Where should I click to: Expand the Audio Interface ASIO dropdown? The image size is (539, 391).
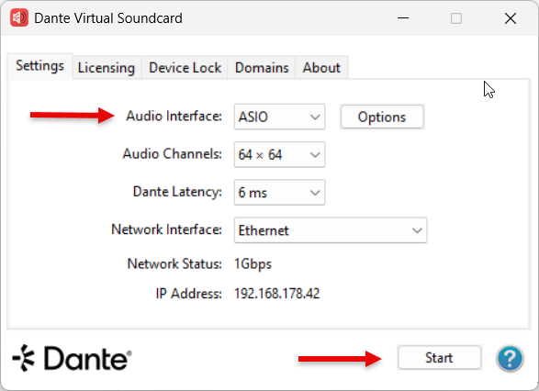pyautogui.click(x=279, y=117)
